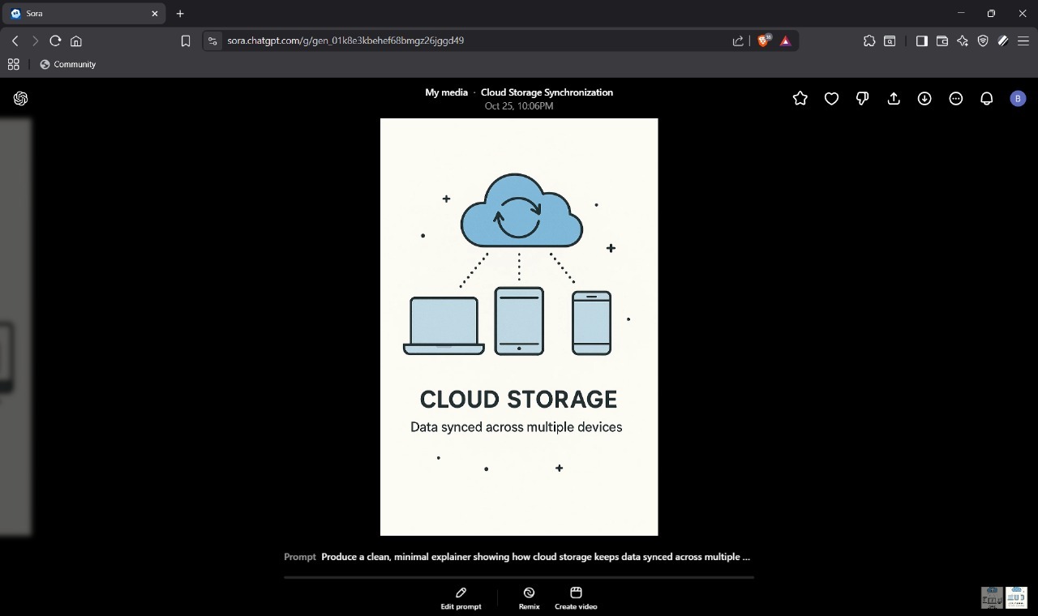Click Create video button
1038x616 pixels.
[x=576, y=598]
